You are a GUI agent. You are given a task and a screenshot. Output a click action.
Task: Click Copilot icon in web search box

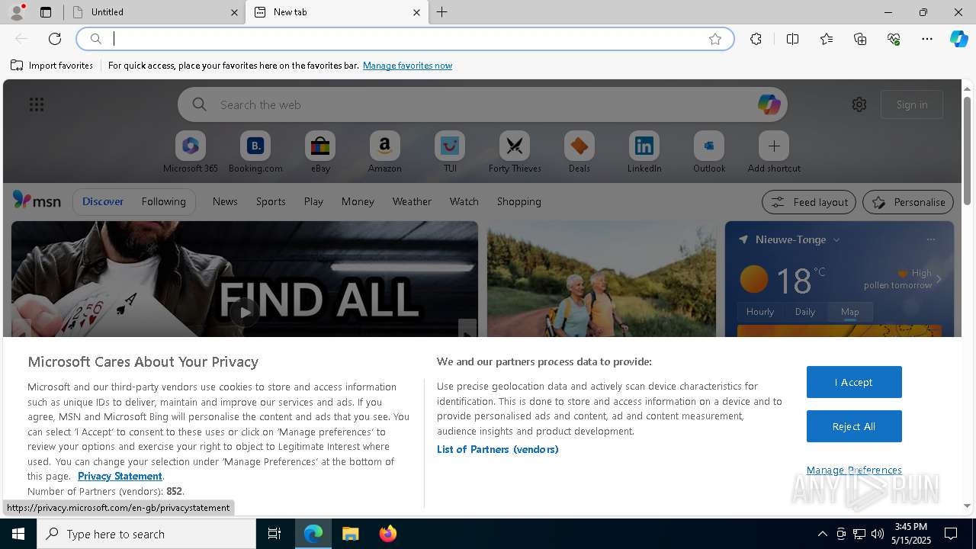[769, 104]
